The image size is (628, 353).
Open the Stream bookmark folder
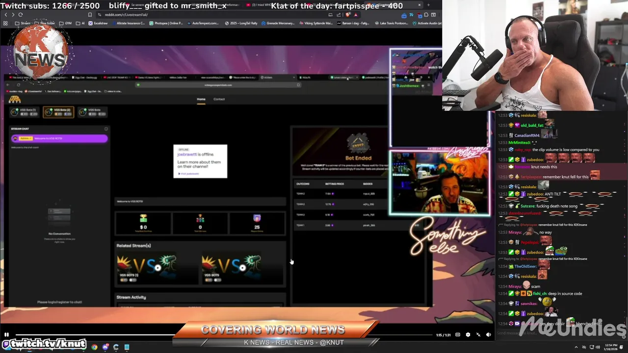pos(23,23)
